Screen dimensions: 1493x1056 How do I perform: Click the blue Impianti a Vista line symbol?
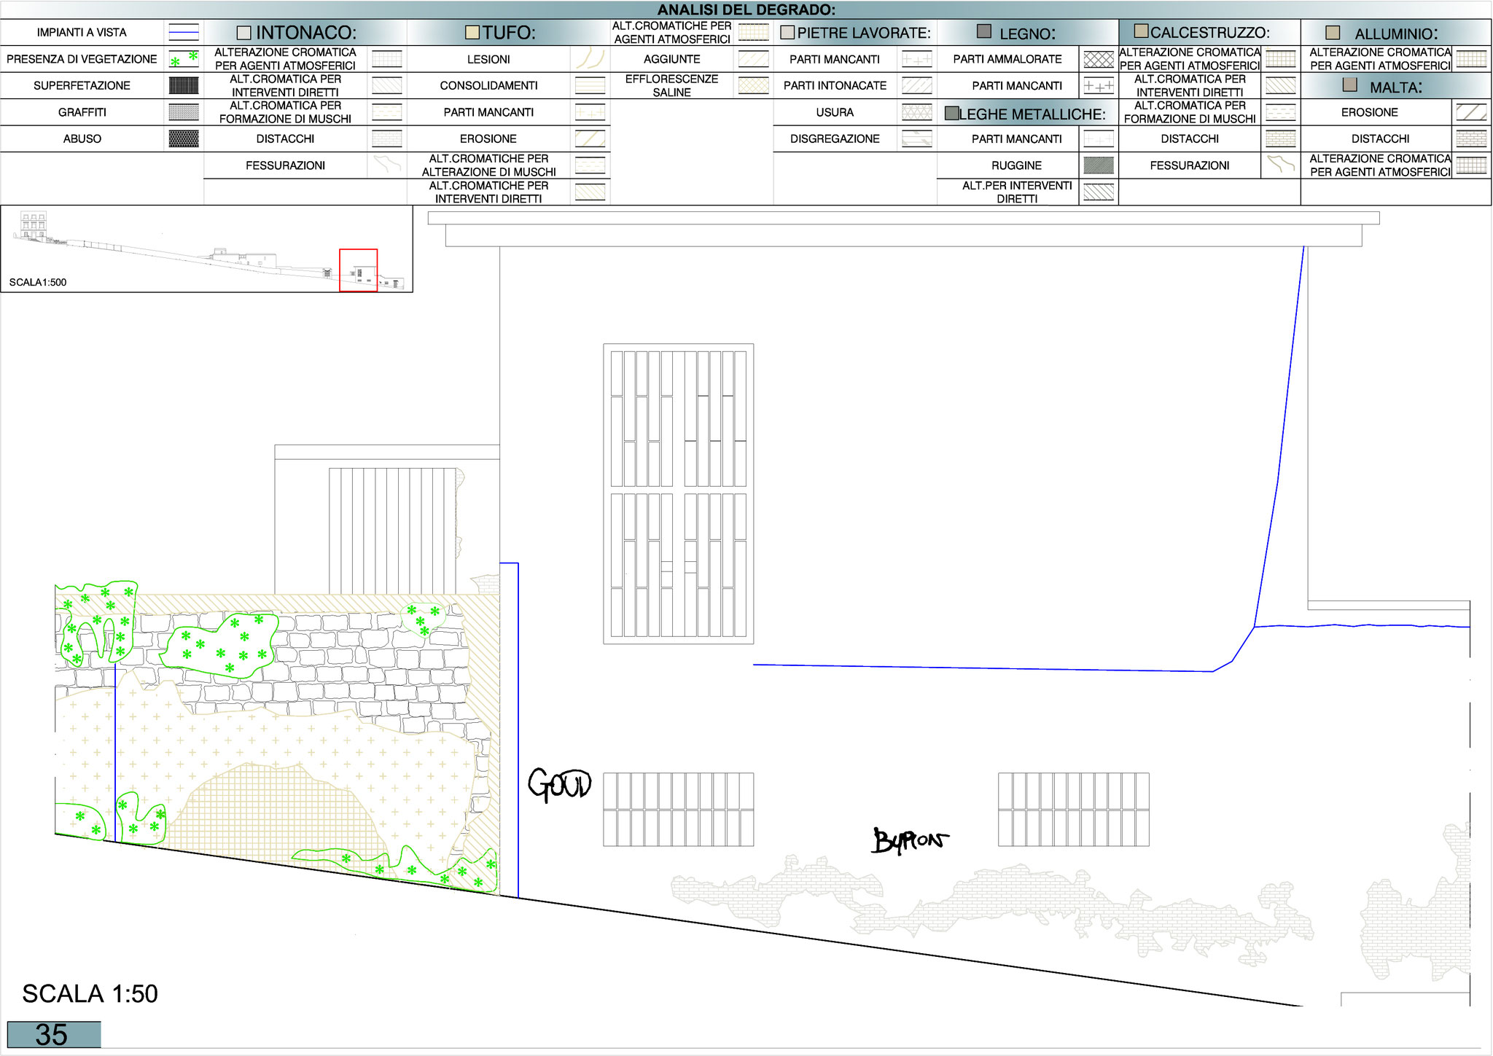(184, 32)
